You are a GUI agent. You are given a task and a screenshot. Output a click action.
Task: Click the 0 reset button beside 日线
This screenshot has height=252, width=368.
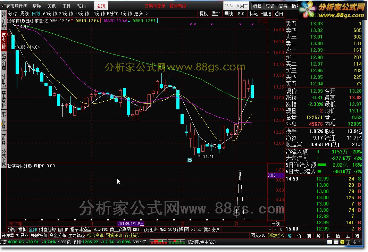281,229
